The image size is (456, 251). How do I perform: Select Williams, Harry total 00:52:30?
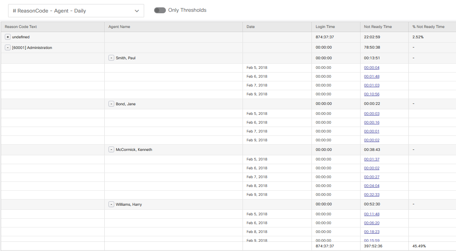click(372, 205)
